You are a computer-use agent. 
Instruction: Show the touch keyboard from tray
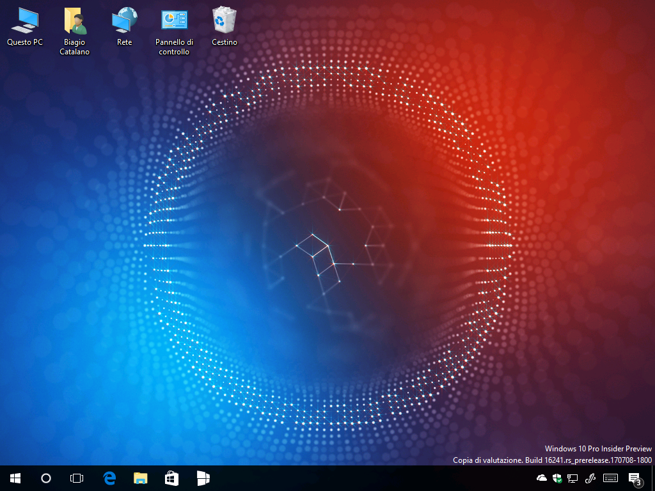pos(610,478)
